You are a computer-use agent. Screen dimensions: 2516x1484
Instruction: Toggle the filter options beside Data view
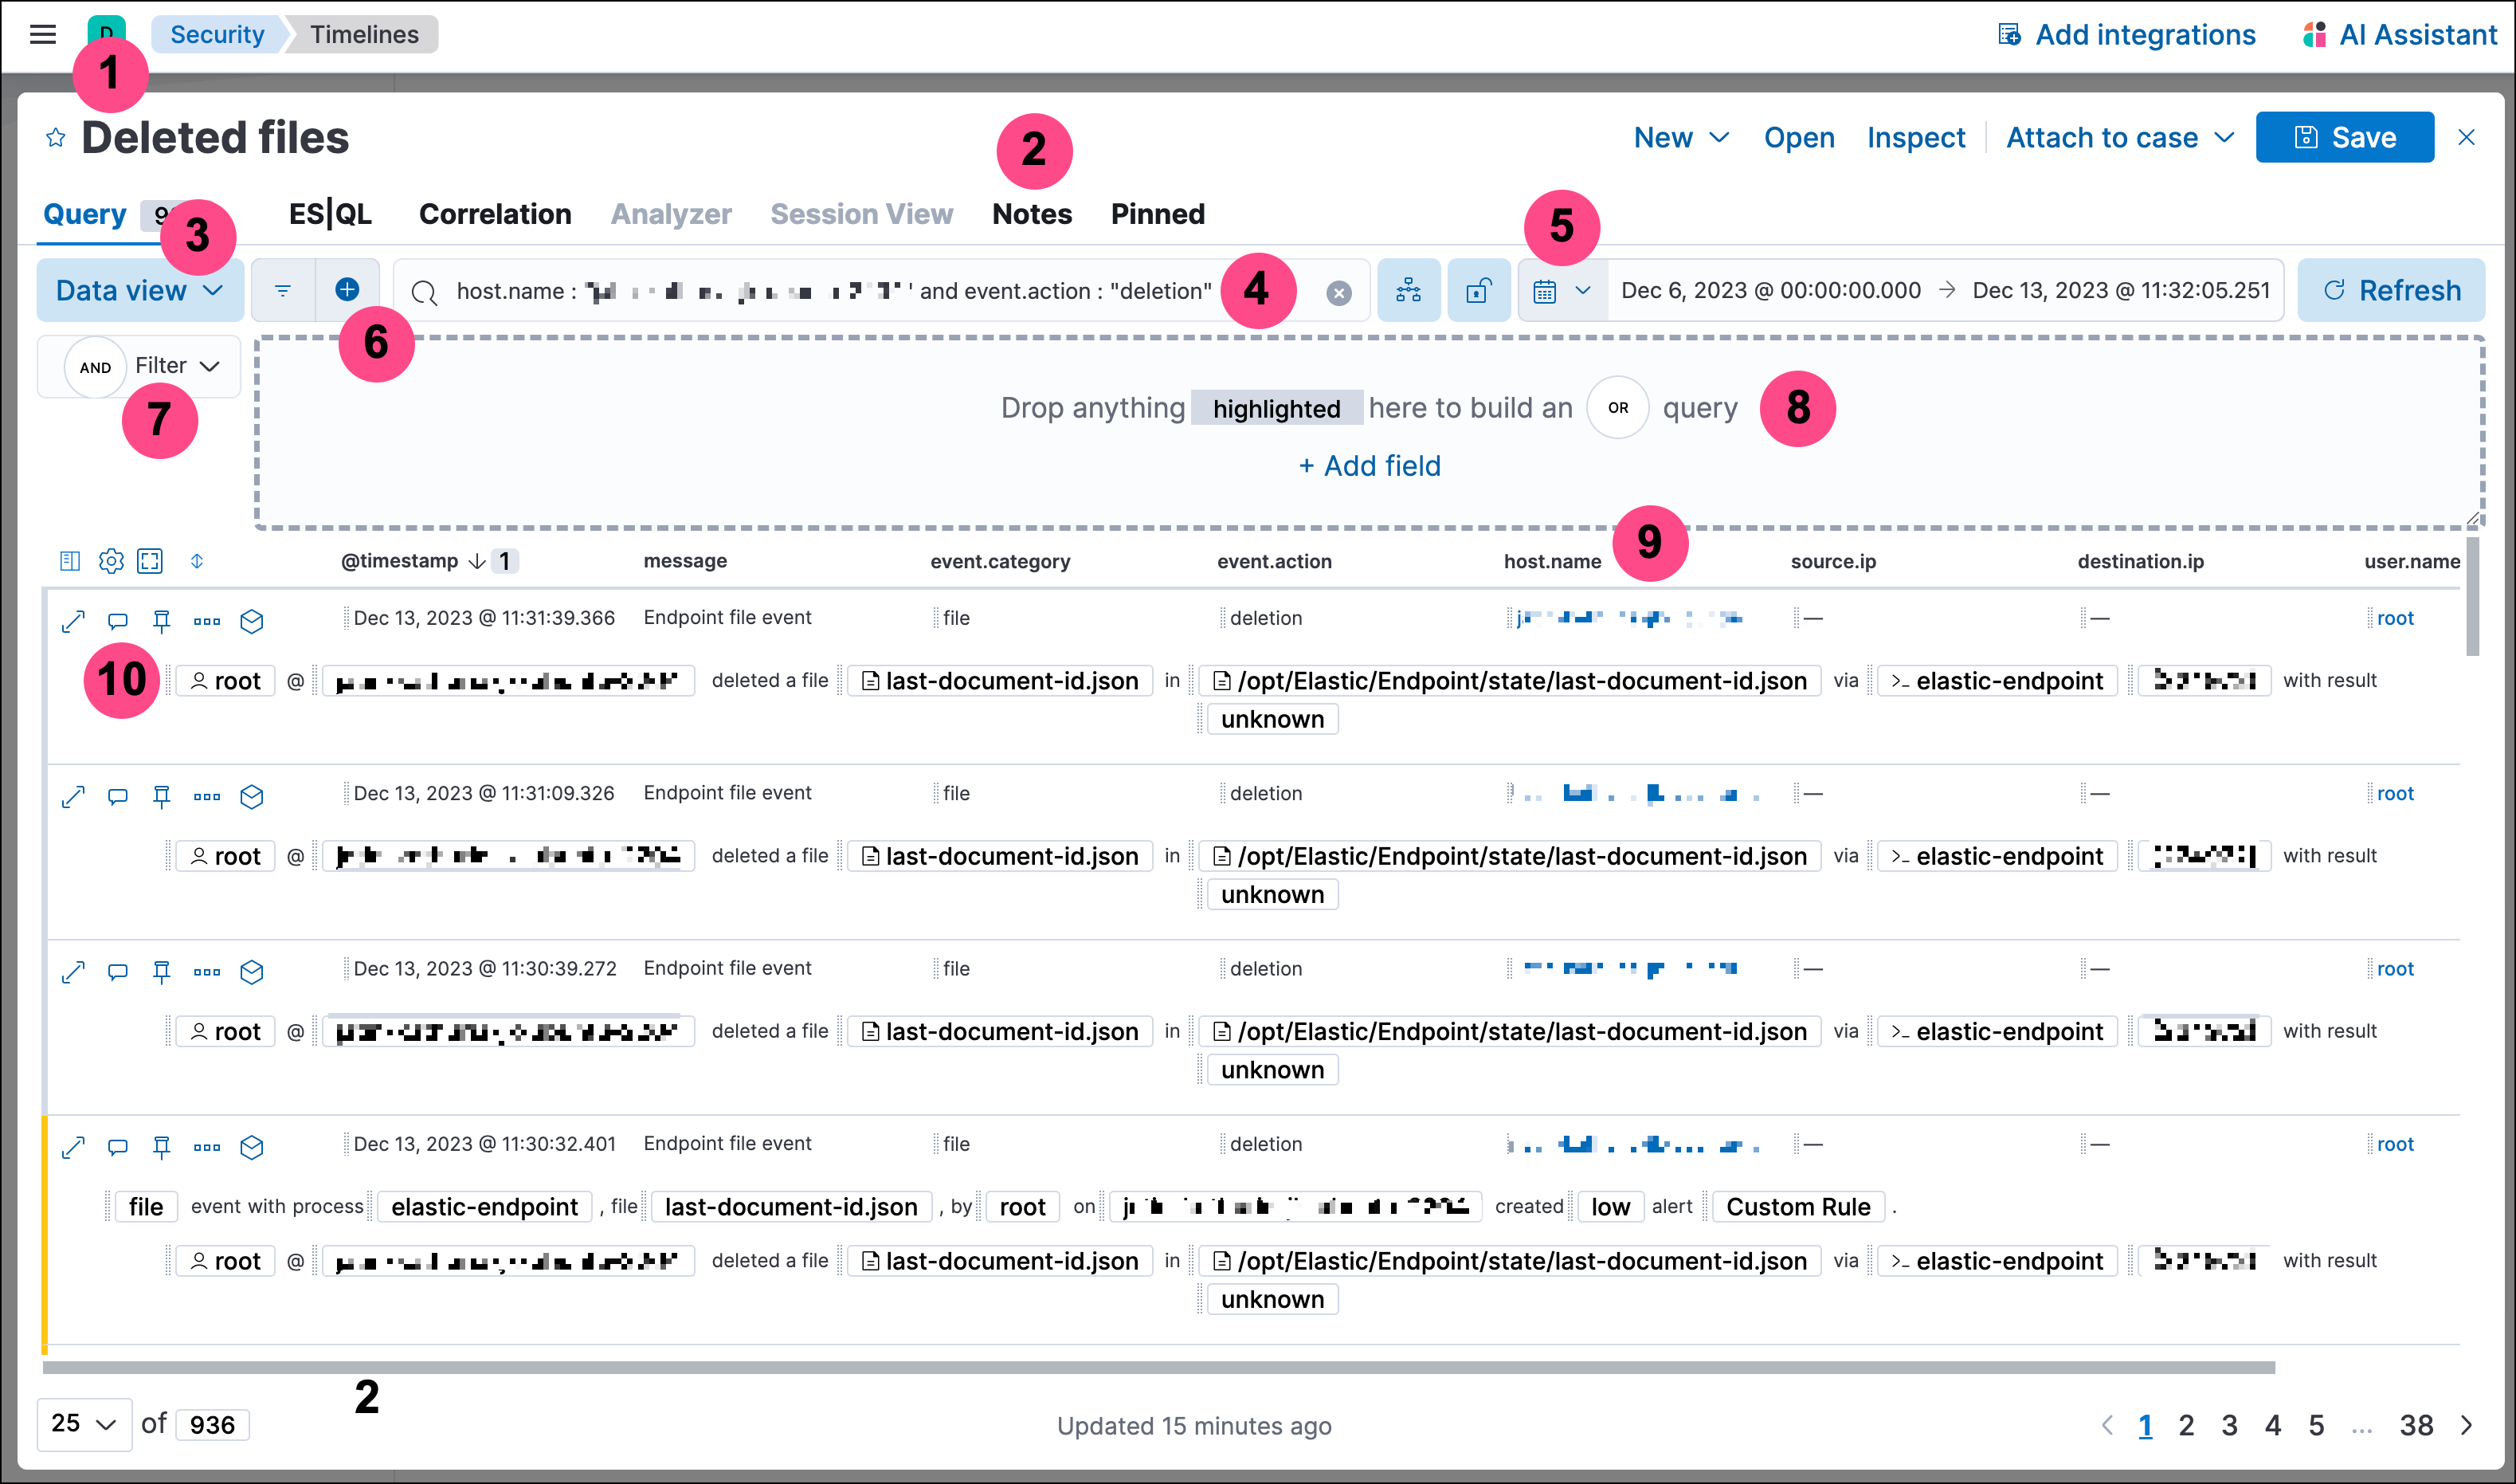click(283, 290)
